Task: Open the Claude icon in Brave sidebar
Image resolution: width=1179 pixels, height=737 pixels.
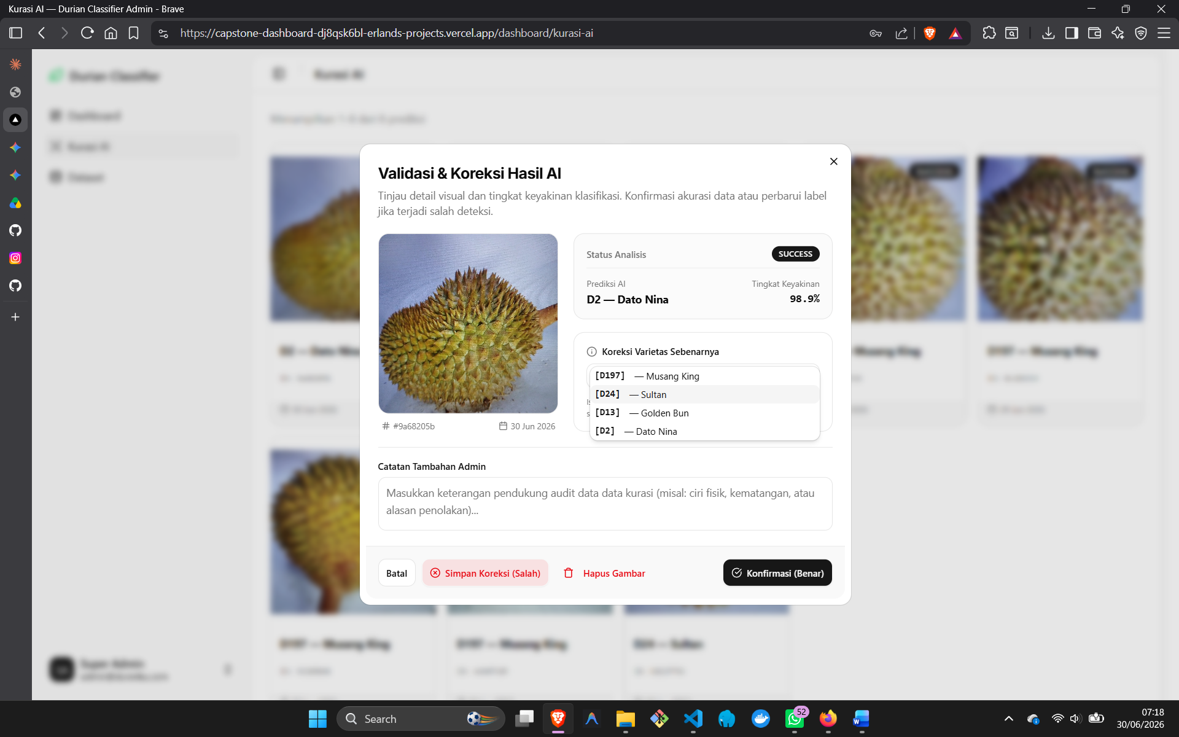Action: point(15,64)
